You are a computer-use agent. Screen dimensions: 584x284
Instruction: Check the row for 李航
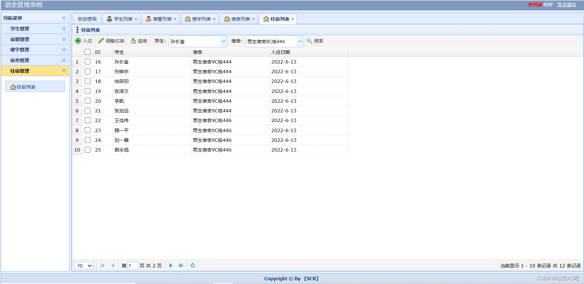(x=87, y=101)
